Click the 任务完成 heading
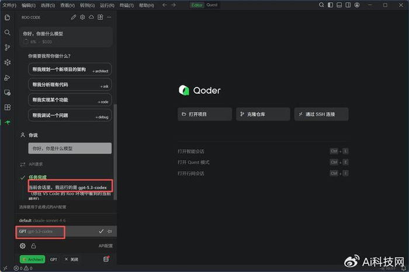409x272 pixels. pyautogui.click(x=37, y=177)
